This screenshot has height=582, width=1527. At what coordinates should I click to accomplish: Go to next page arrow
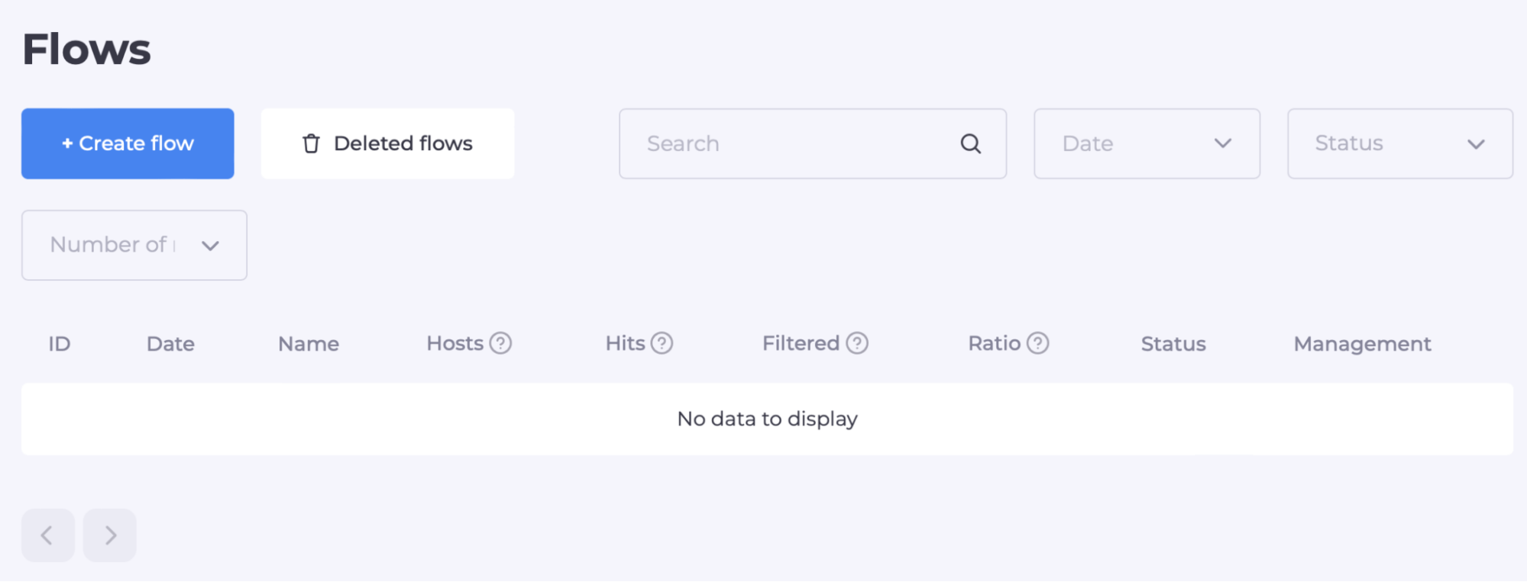(x=110, y=535)
